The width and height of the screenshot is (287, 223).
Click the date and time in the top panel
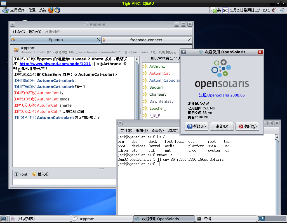coord(250,10)
